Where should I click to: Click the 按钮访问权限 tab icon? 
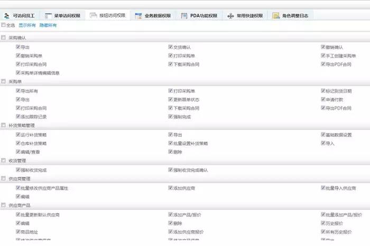pyautogui.click(x=94, y=16)
